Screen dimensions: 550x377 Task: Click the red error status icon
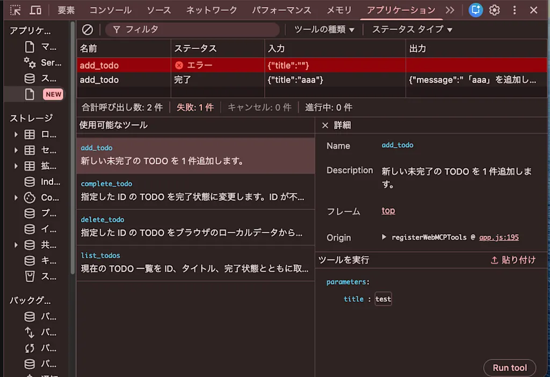[179, 65]
